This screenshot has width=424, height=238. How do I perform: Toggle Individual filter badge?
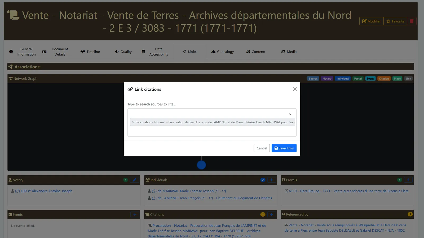343,79
